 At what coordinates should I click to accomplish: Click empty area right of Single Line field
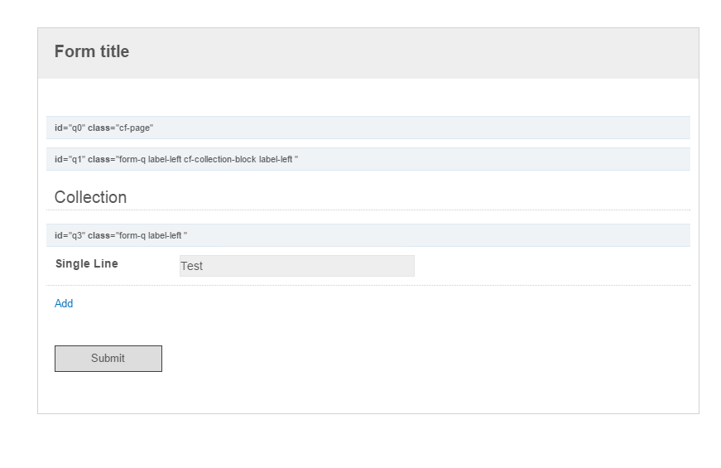pos(552,266)
